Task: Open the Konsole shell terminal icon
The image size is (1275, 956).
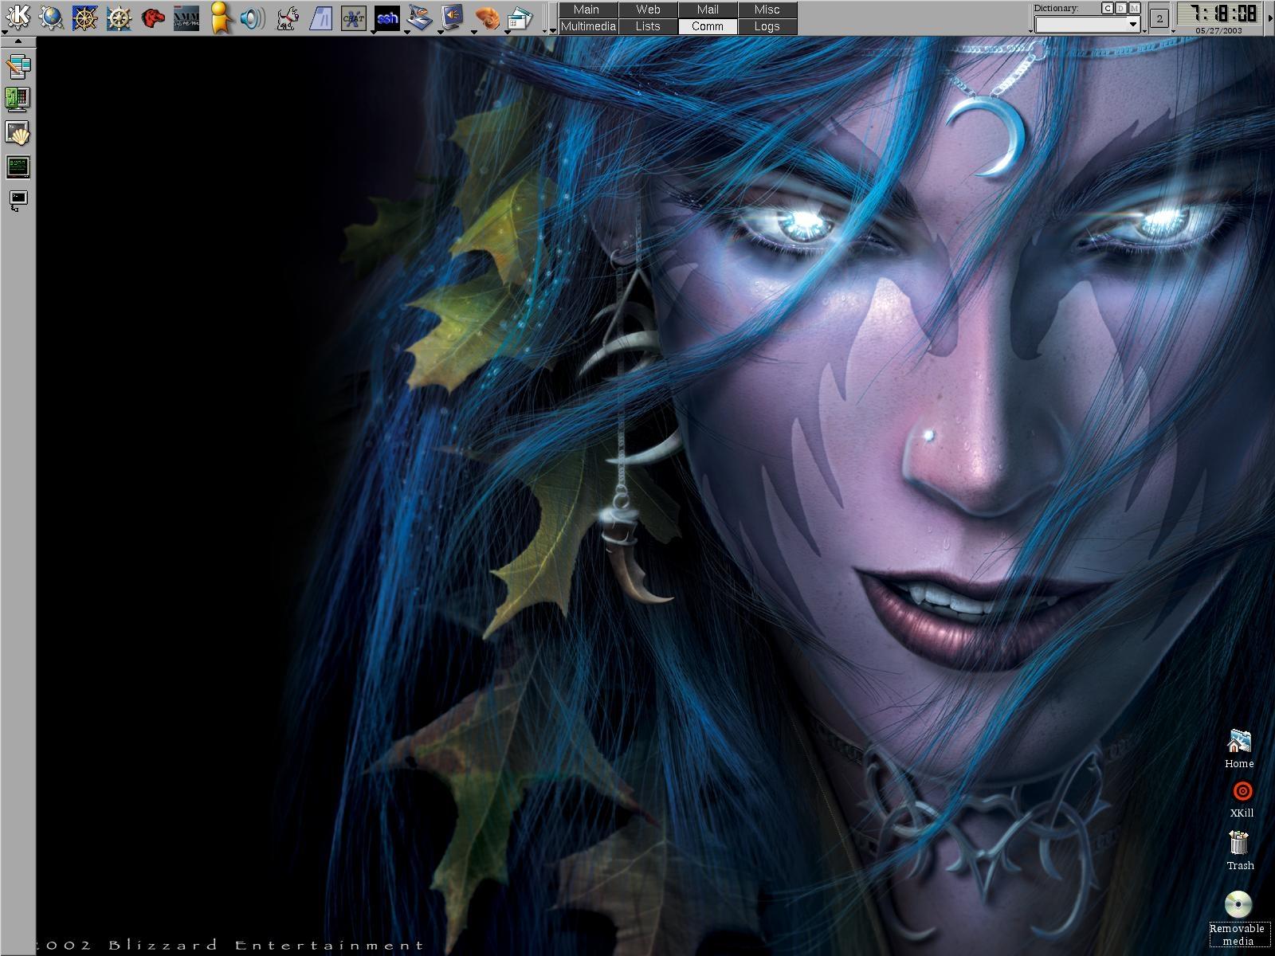Action: pos(18,133)
